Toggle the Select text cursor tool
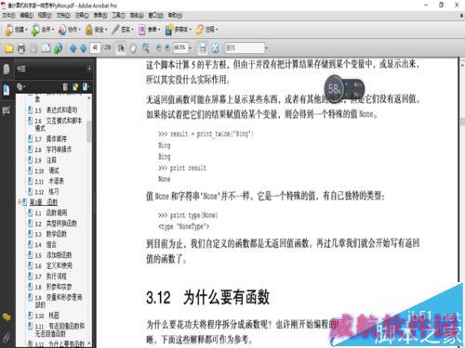 pyautogui.click(x=121, y=48)
